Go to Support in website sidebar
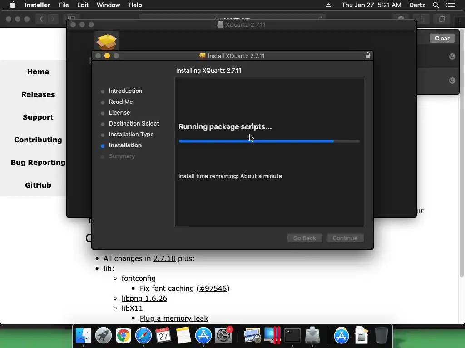This screenshot has width=465, height=348. pos(38,117)
